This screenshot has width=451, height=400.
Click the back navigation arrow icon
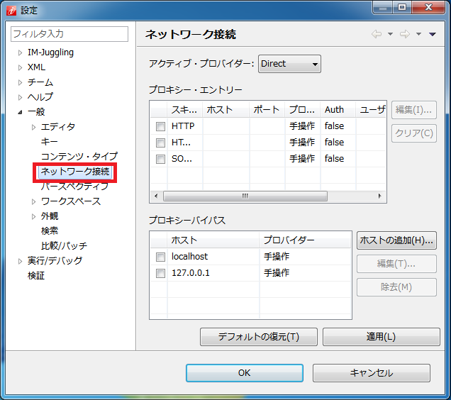tap(377, 34)
